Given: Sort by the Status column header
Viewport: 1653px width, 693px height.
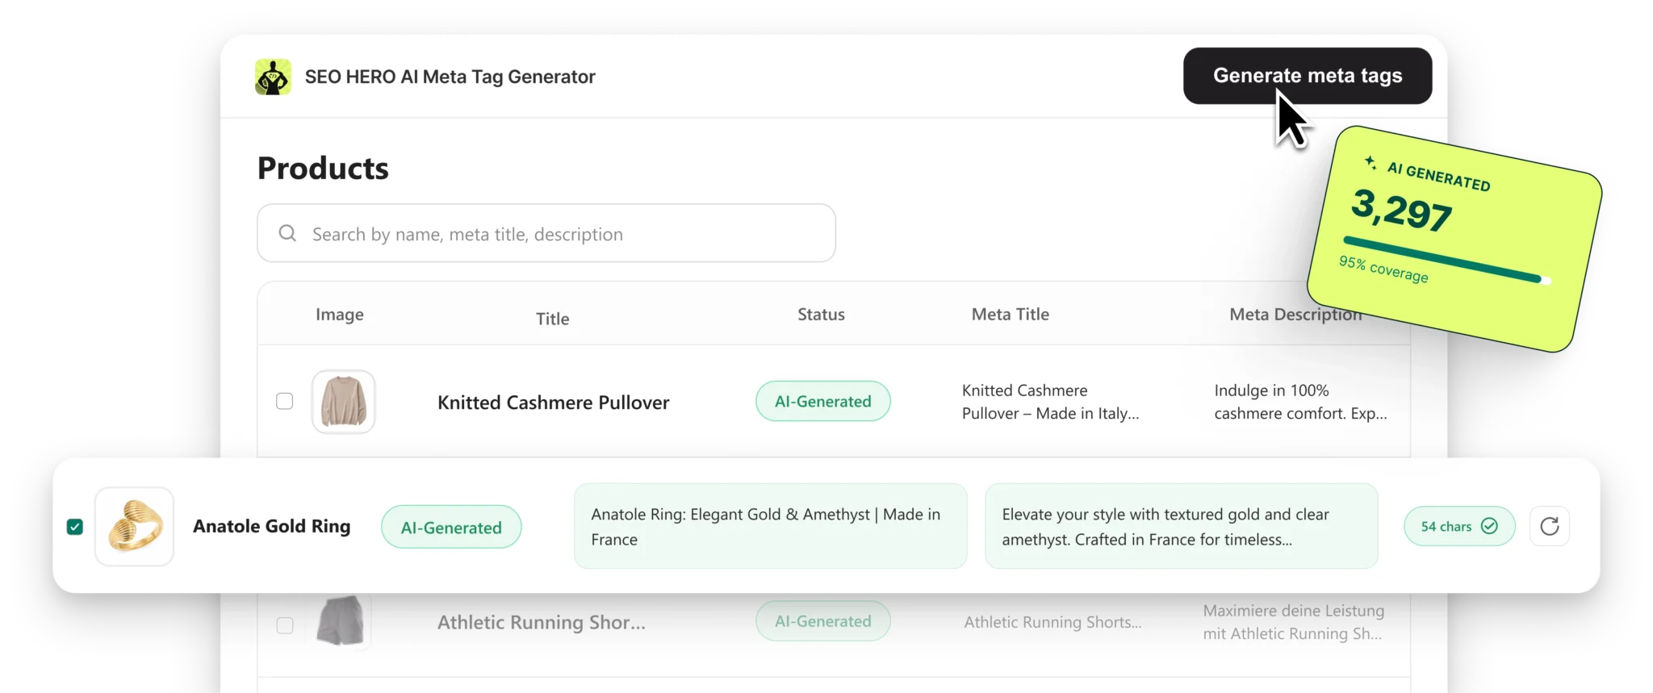Looking at the screenshot, I should click(821, 315).
